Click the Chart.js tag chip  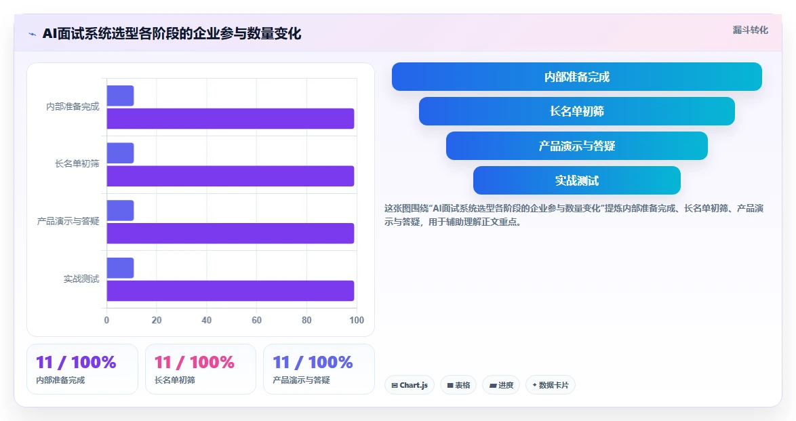coord(409,385)
